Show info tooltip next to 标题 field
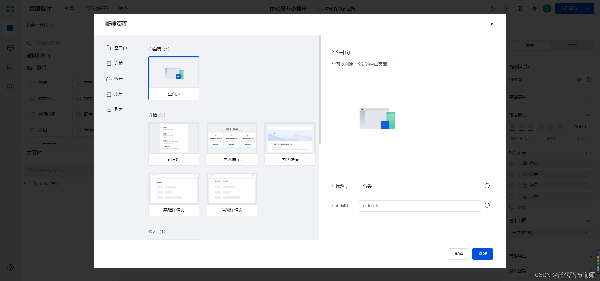 pyautogui.click(x=487, y=186)
